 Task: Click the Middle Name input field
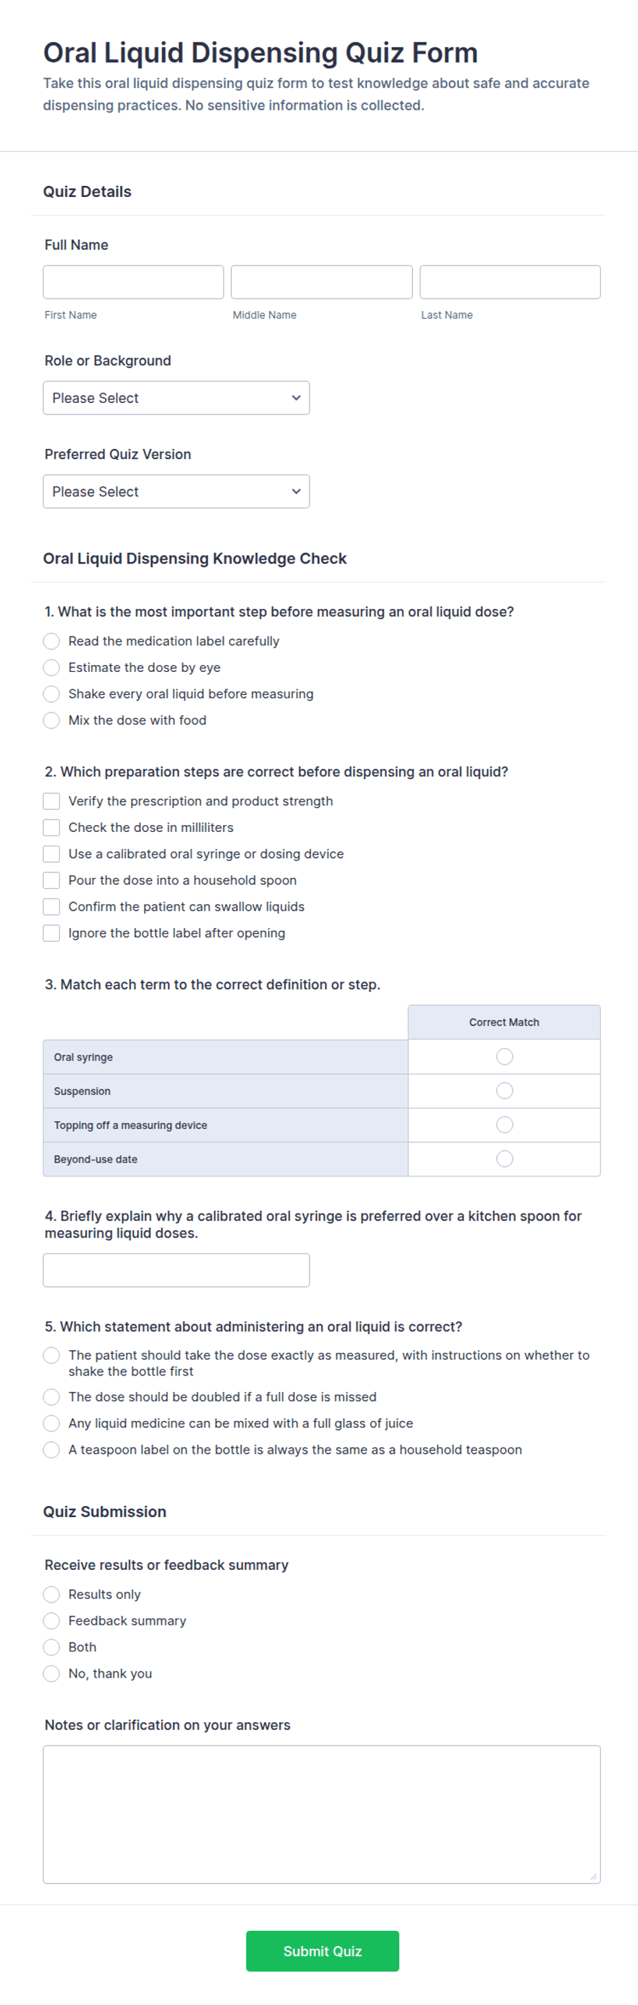[321, 281]
